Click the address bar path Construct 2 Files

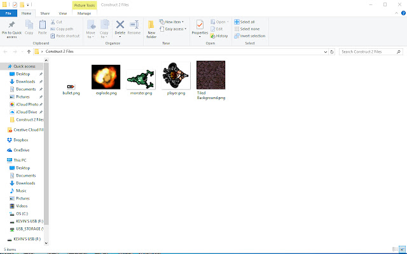(x=59, y=51)
